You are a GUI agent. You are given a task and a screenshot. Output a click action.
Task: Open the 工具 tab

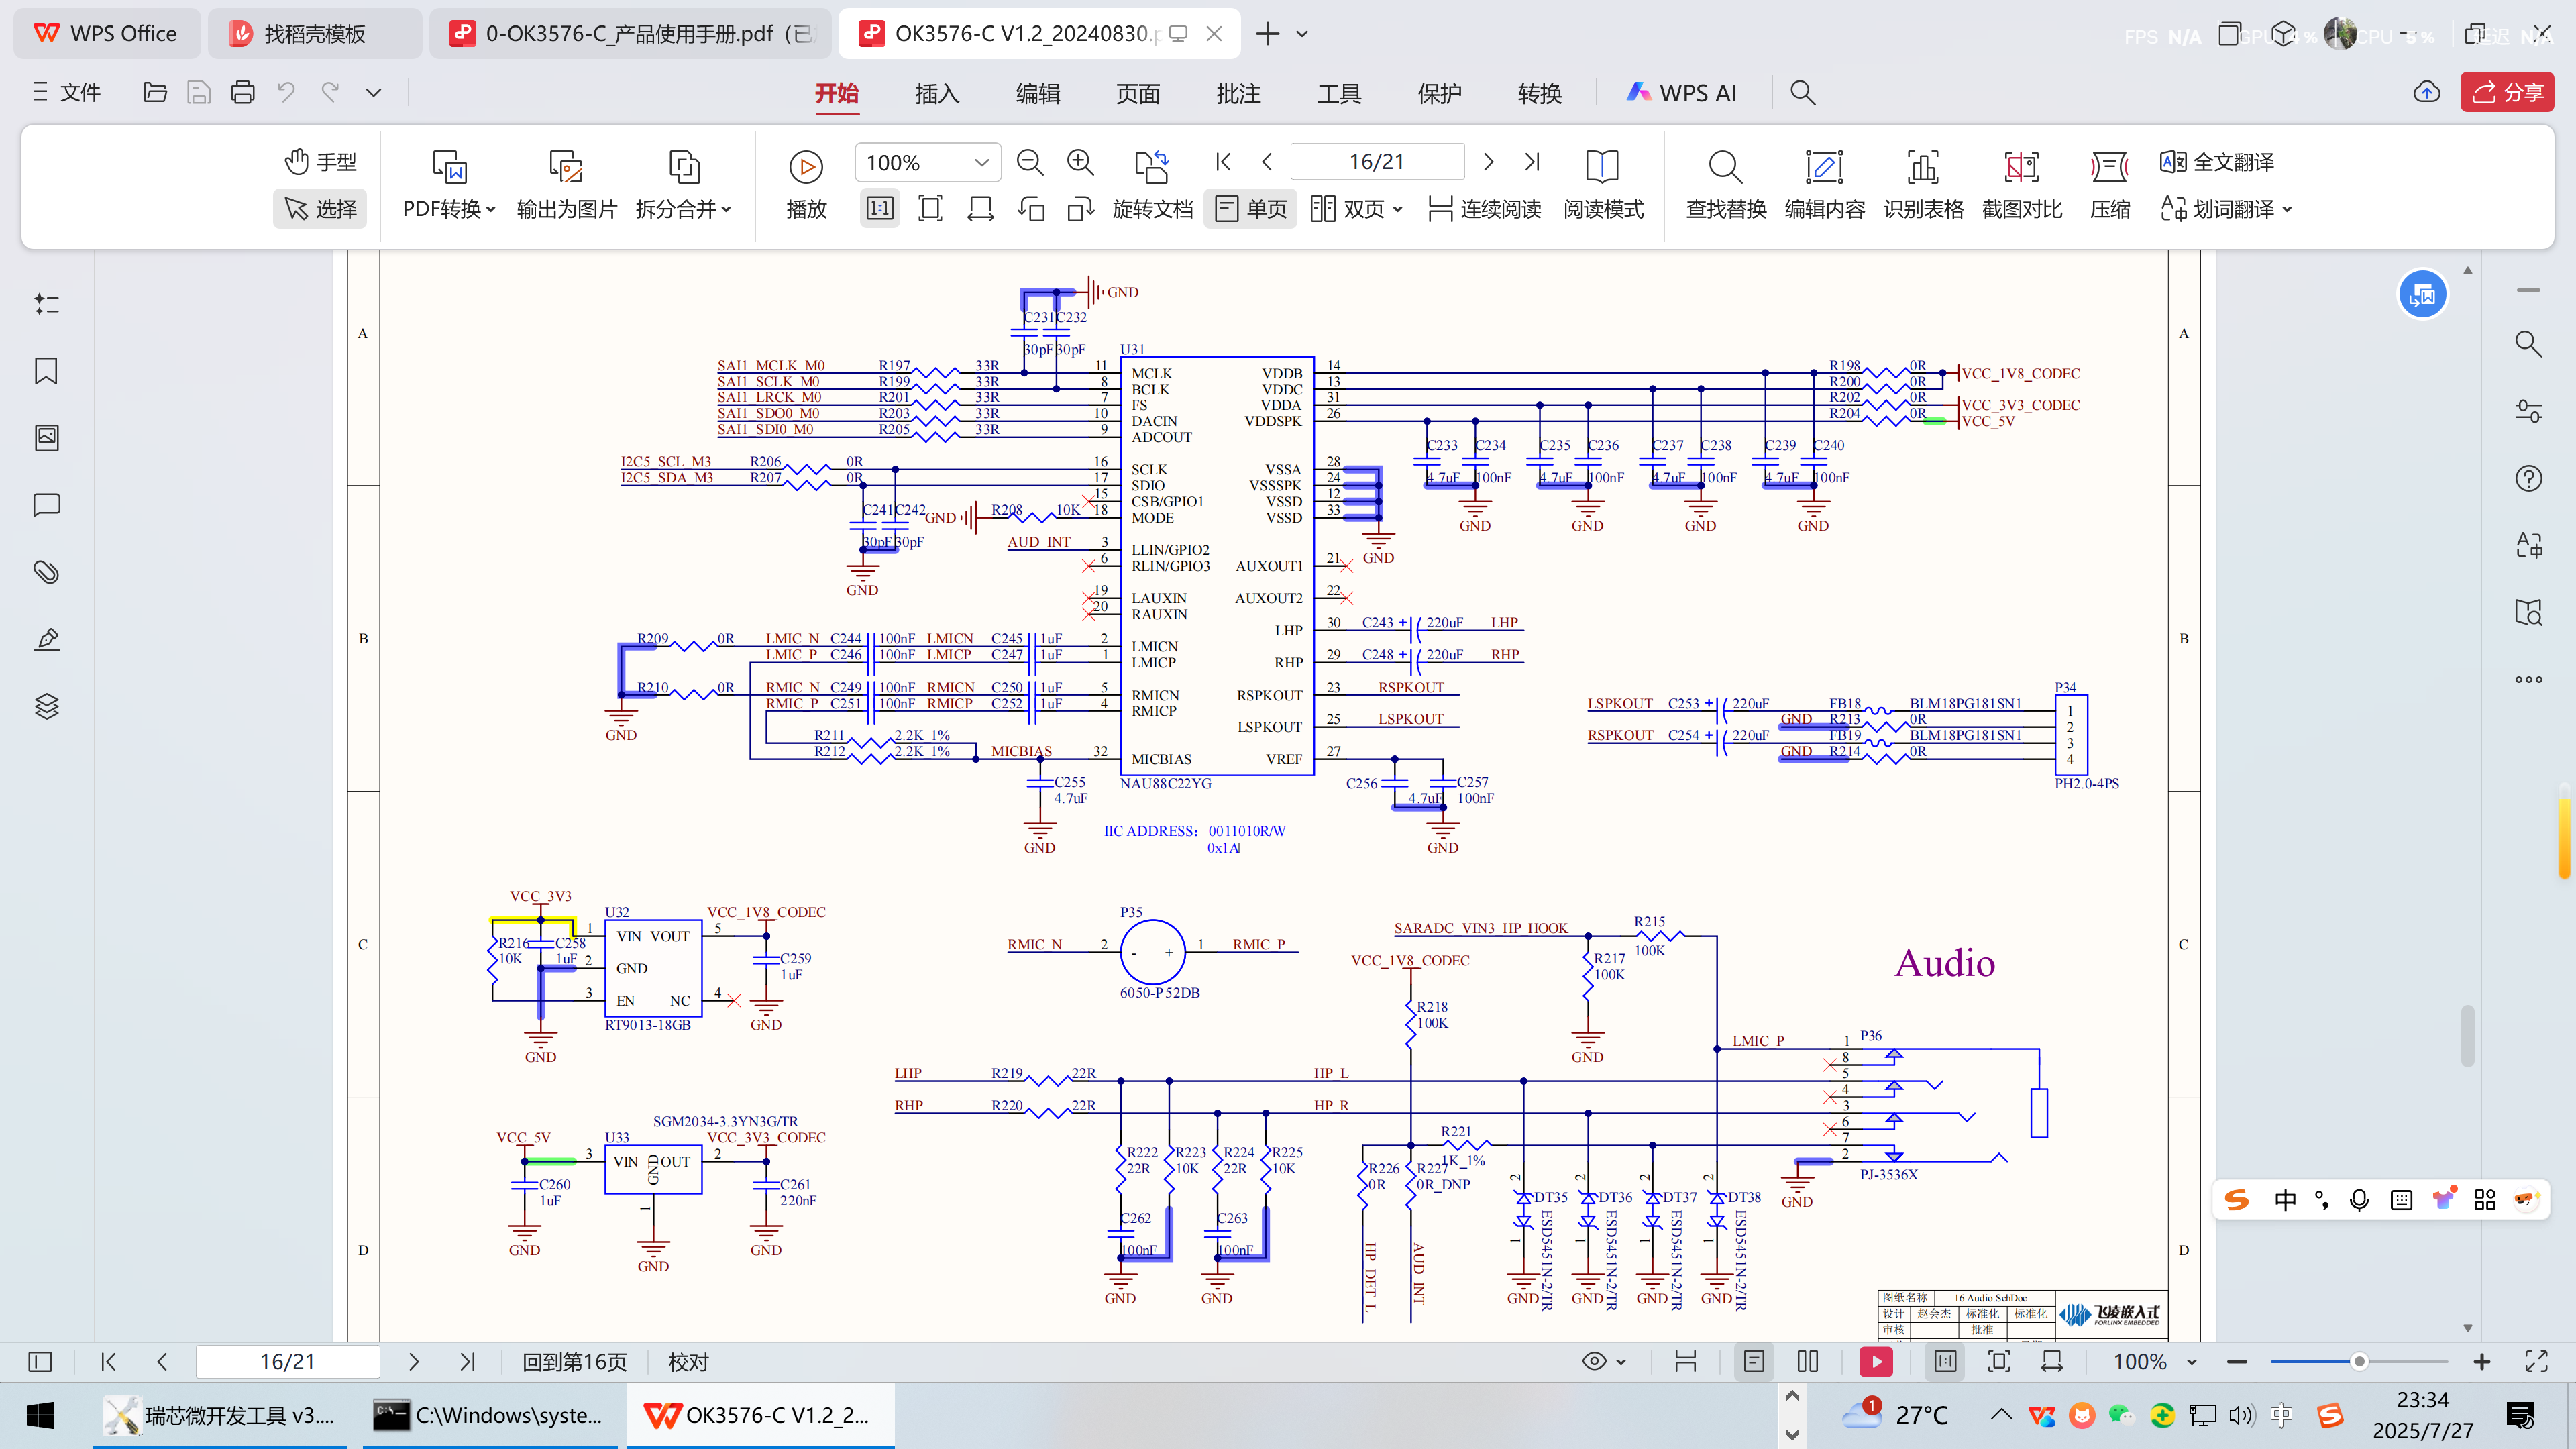click(x=1339, y=93)
